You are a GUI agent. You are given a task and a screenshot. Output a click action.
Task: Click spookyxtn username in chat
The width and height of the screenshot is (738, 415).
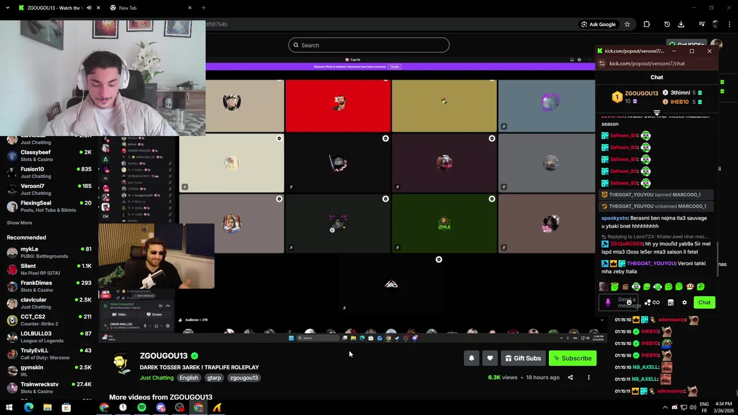tap(614, 218)
